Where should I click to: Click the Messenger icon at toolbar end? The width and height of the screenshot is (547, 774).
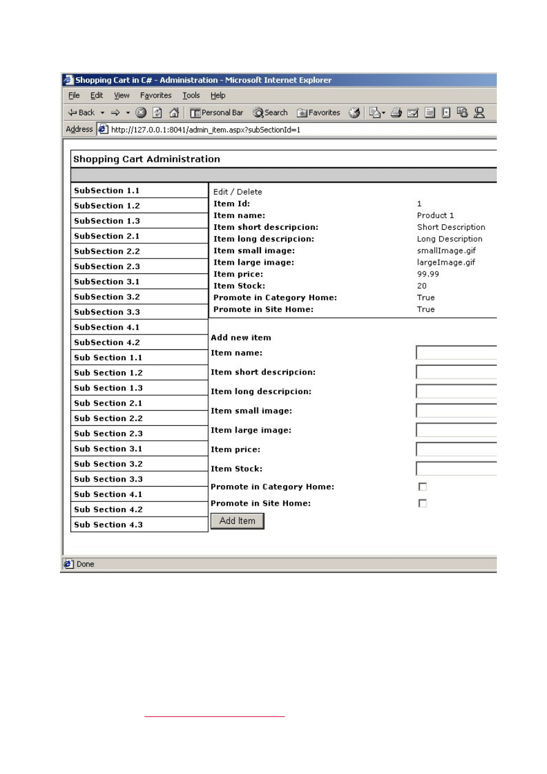pos(479,113)
